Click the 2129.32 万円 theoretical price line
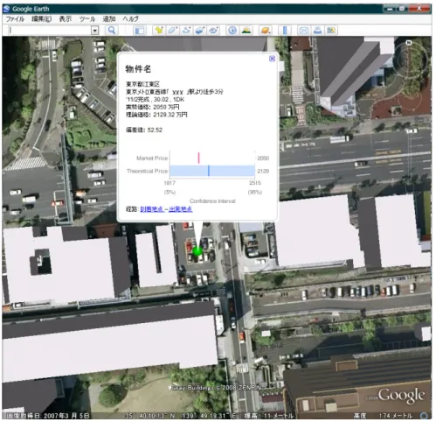Viewport: 436px width, 422px height. (156, 115)
